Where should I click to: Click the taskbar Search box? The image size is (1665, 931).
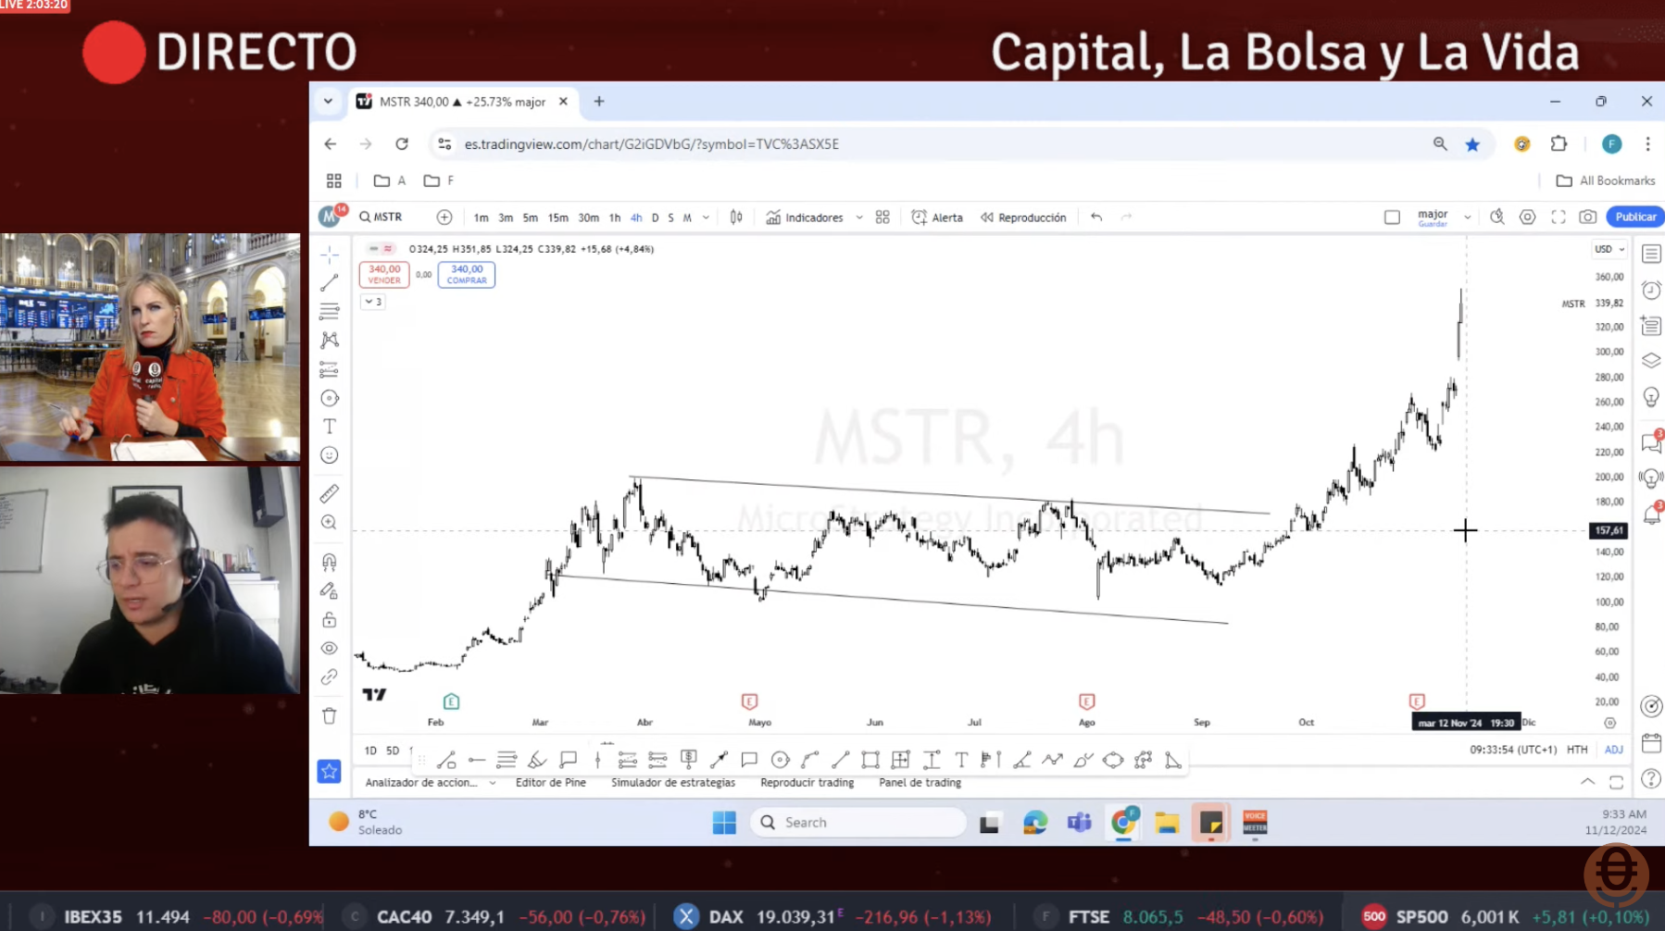(858, 822)
